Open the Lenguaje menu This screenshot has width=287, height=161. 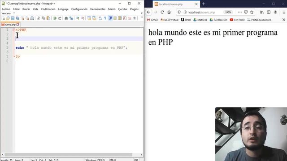(x=63, y=9)
